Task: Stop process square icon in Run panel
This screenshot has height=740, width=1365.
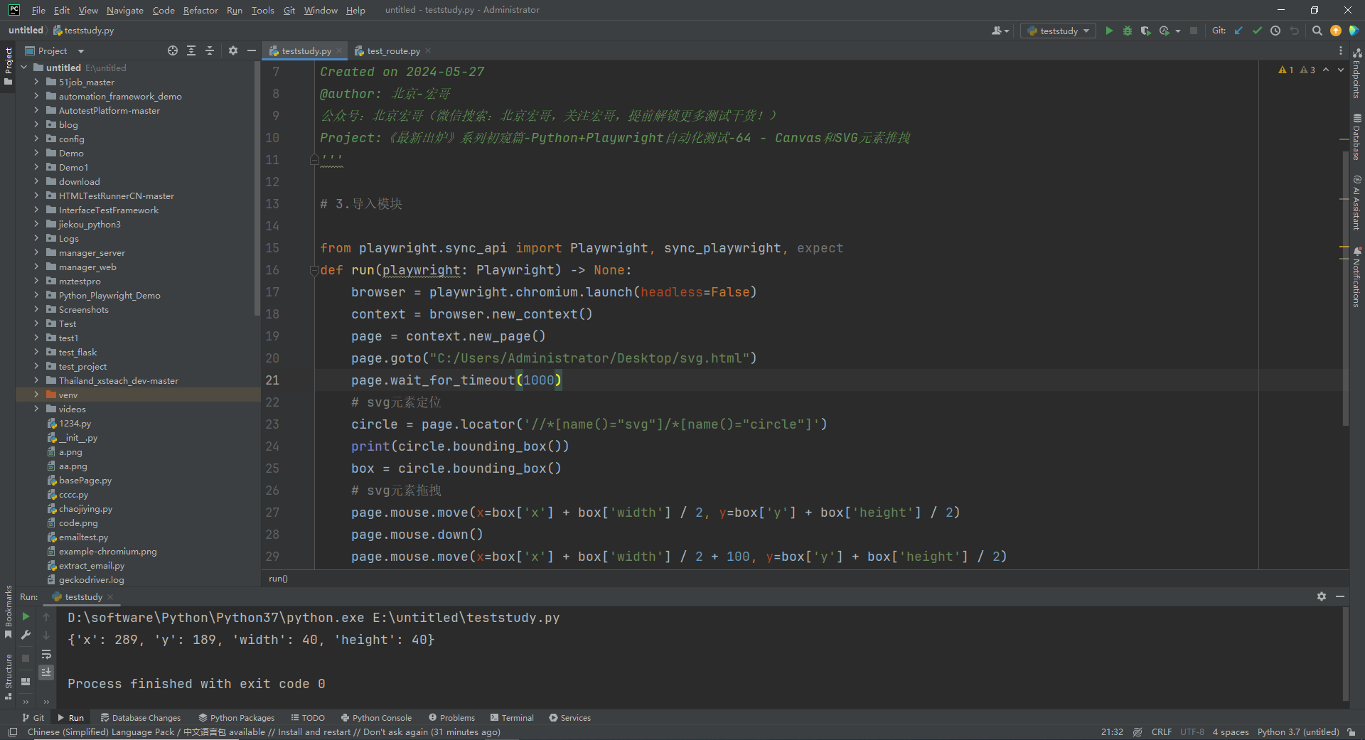Action: coord(26,658)
